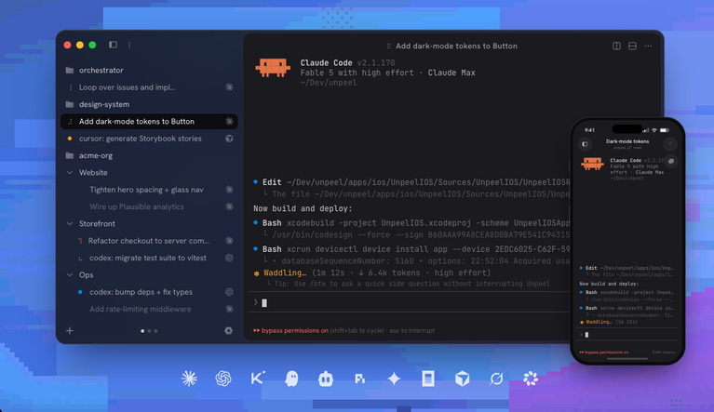The height and width of the screenshot is (412, 714).
Task: Collapse the Ops group
Action: tap(70, 274)
